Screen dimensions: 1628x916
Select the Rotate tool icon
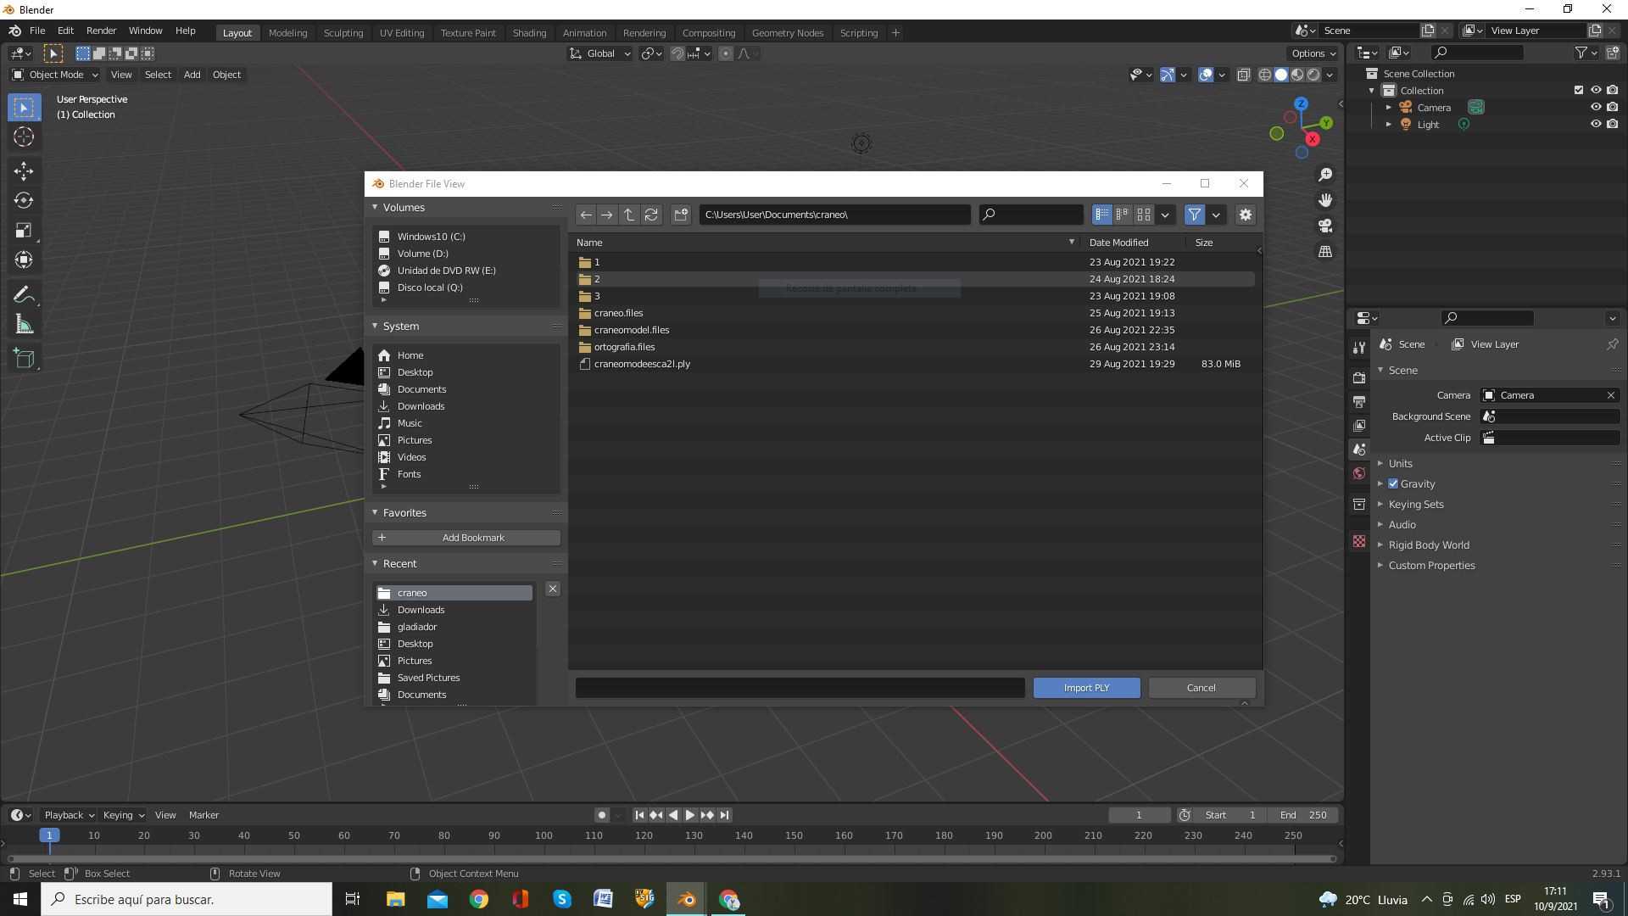[23, 200]
